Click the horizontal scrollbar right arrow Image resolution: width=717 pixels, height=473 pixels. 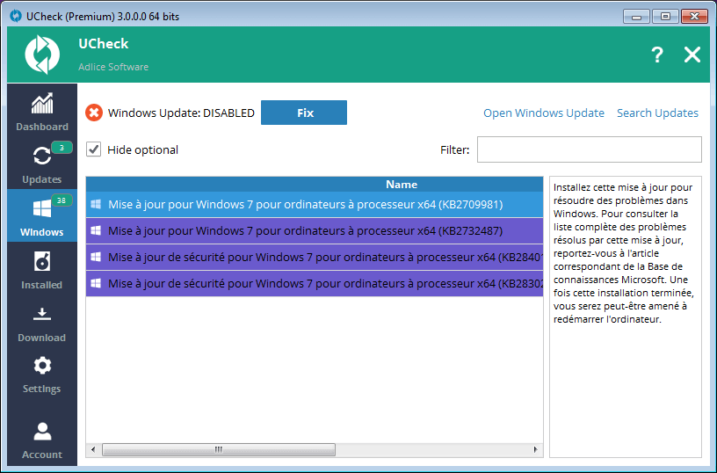(536, 449)
